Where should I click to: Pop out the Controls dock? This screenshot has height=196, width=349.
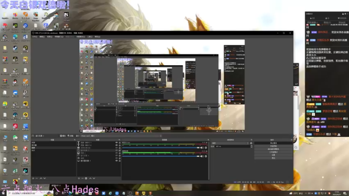291,140
